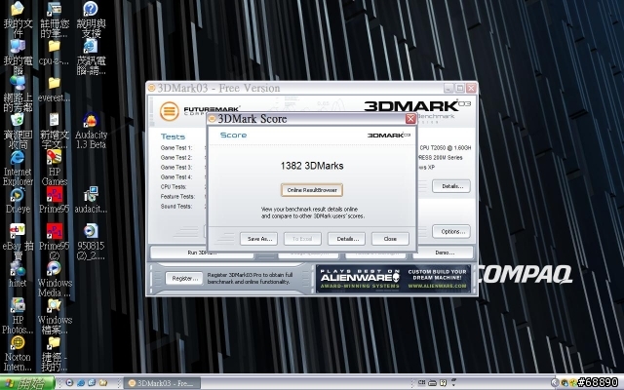Click Register button in 3DMark03 window
Viewport: 624px width, 390px height.
pos(184,278)
